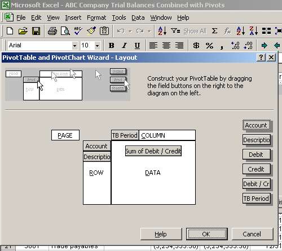This screenshot has width=282, height=251.
Task: Select the Format Painter brush icon
Action: coord(91,31)
